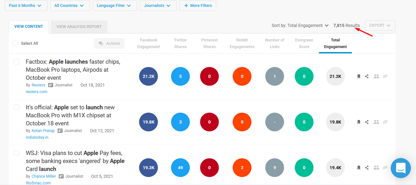Click the Oct 5, 2021 date
Screen dimensions: 416x185
(102, 176)
